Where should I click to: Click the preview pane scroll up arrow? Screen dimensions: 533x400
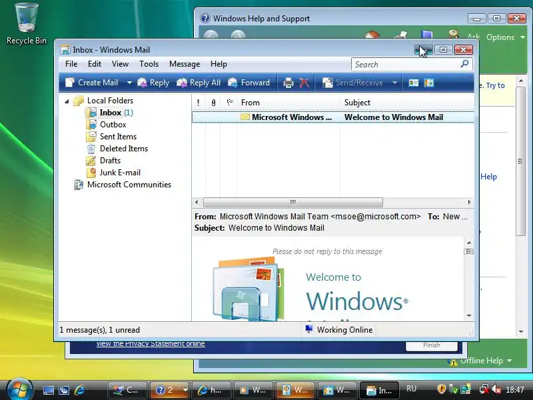(x=469, y=243)
